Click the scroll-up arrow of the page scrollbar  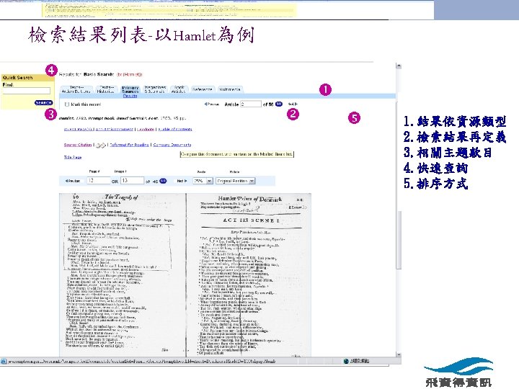(x=399, y=66)
